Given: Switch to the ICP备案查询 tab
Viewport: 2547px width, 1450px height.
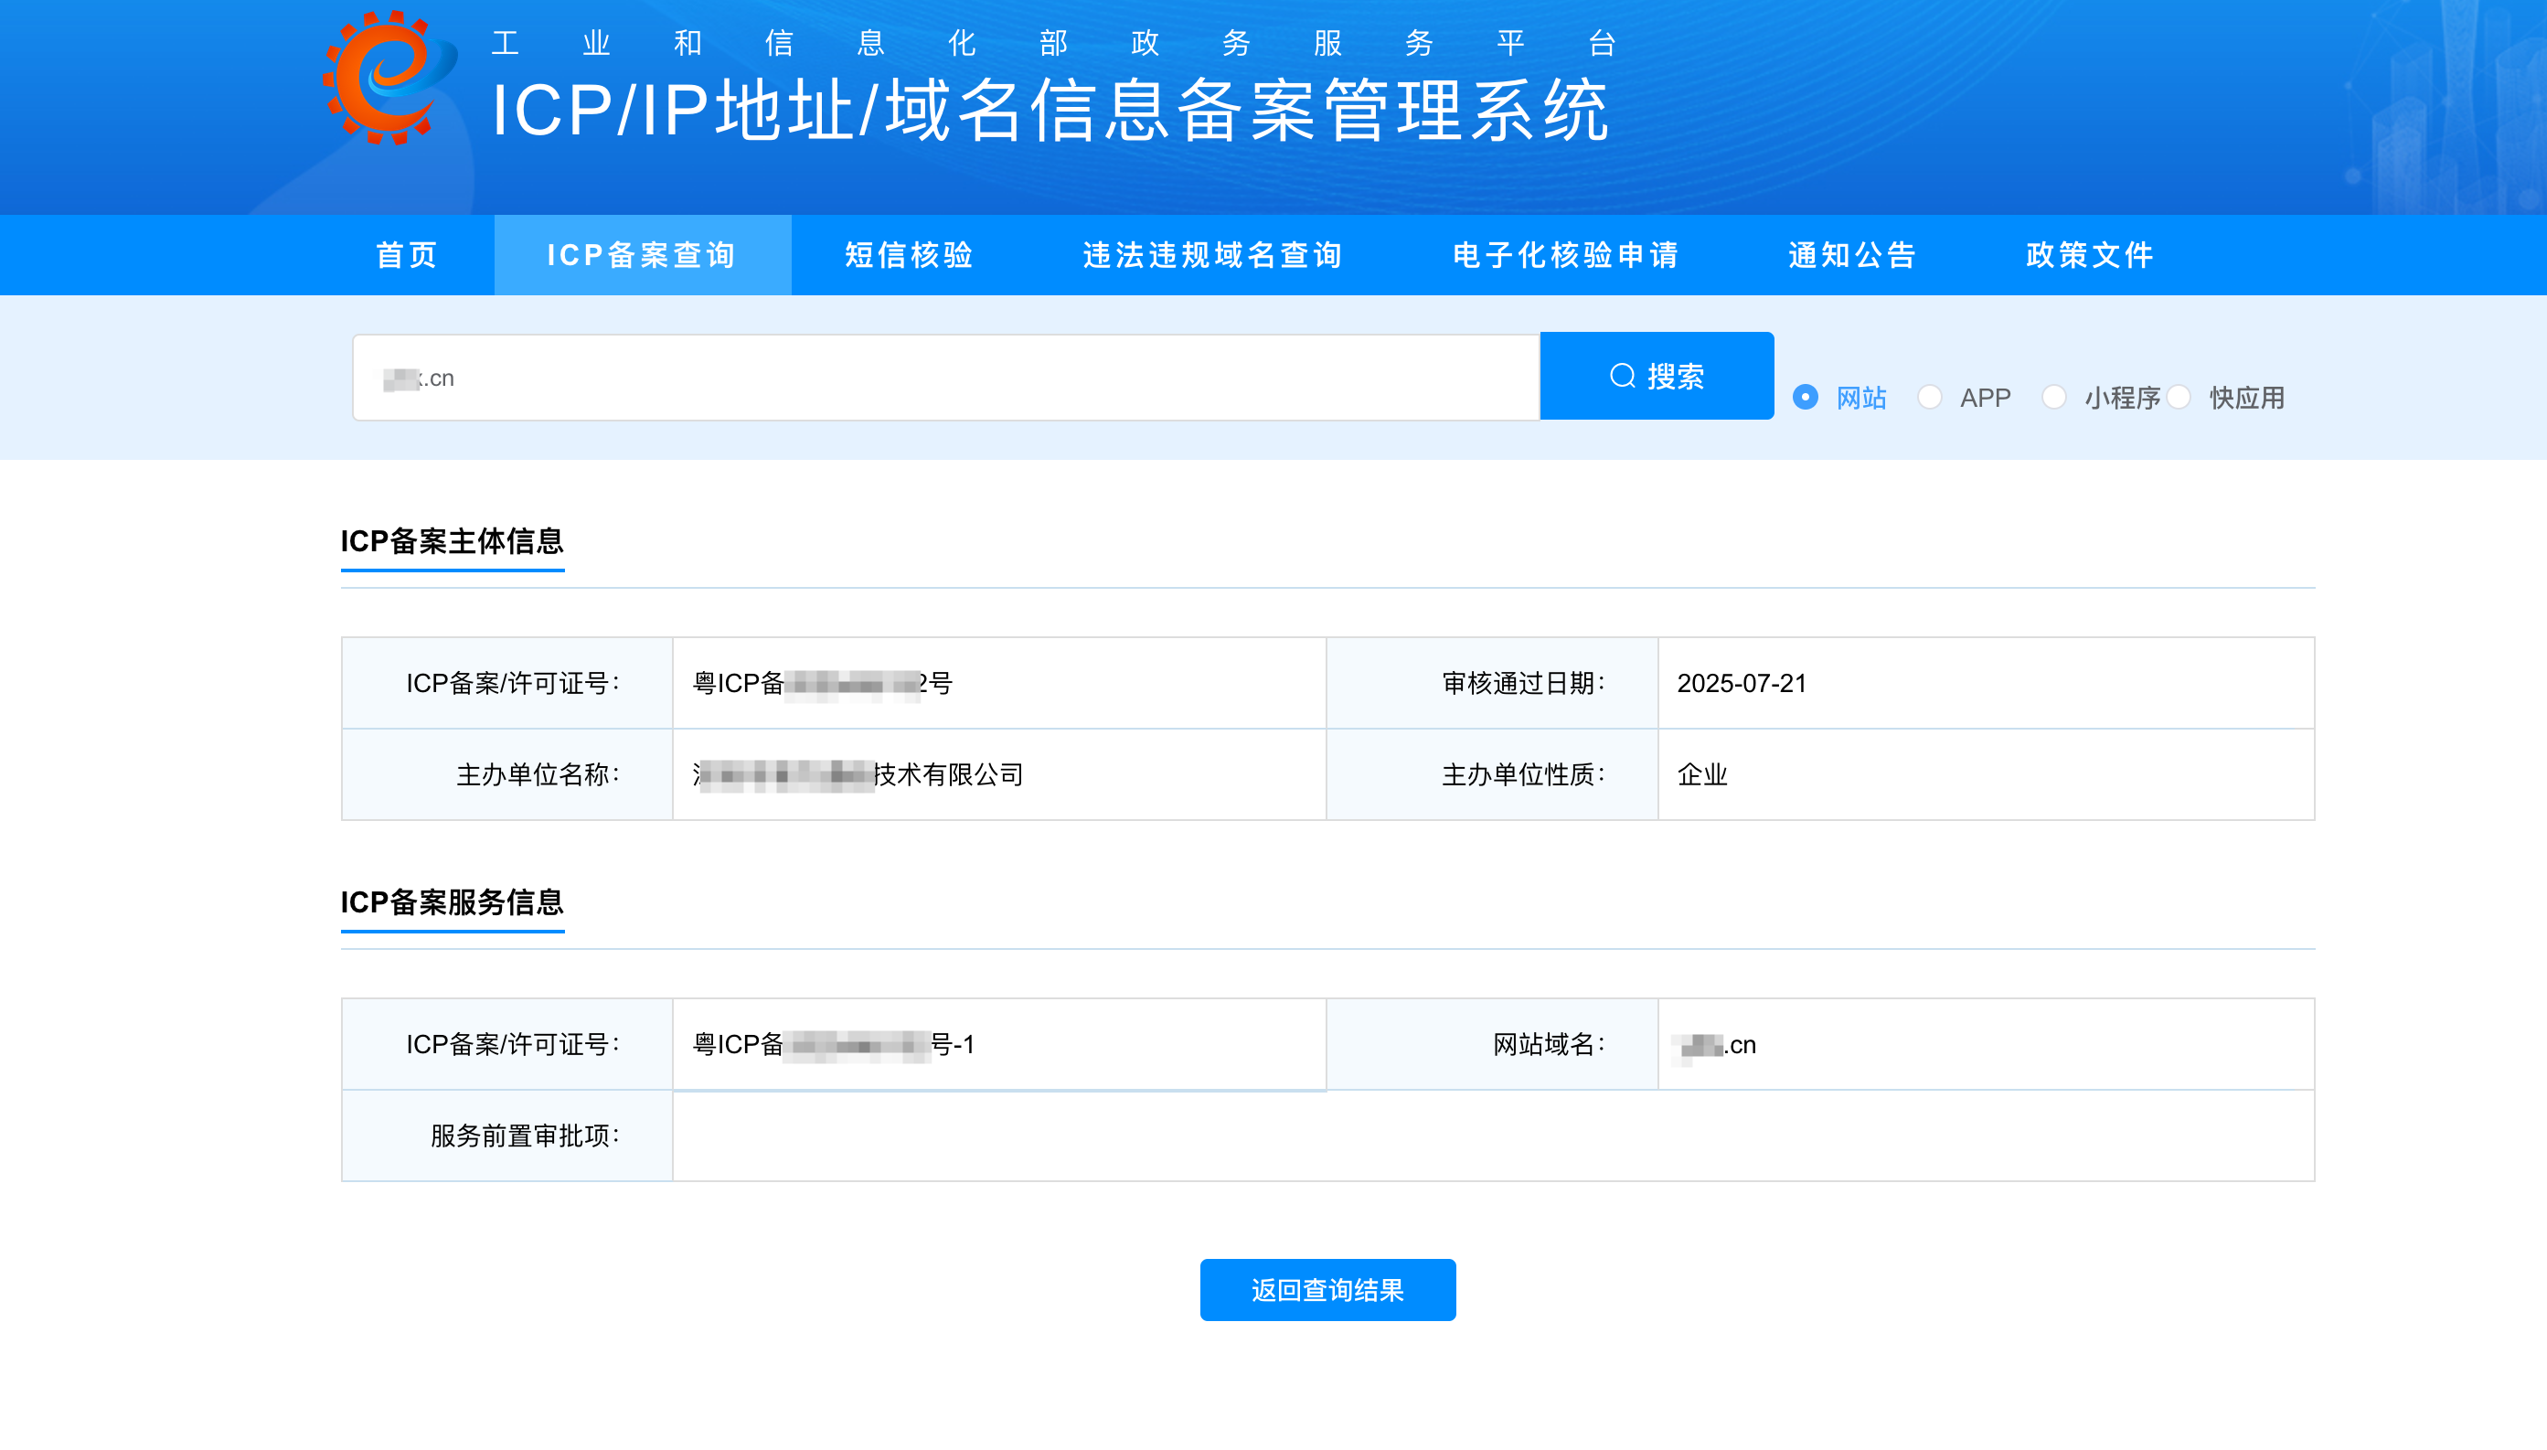Looking at the screenshot, I should (x=642, y=255).
